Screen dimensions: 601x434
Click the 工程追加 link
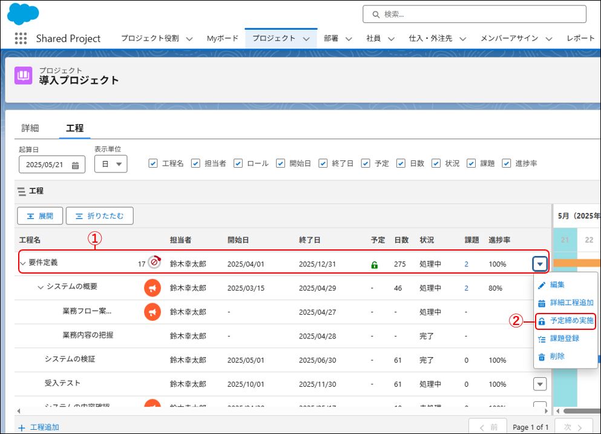44,427
